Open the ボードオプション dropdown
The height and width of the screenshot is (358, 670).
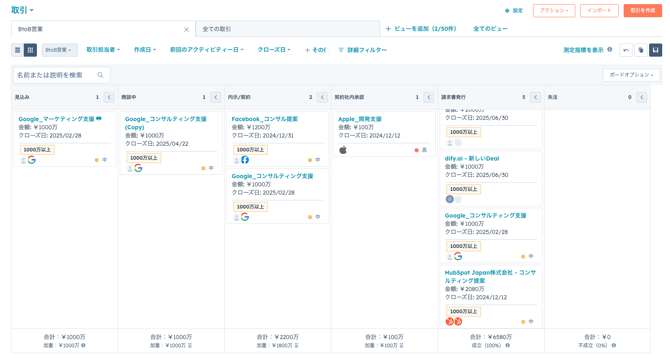point(631,75)
